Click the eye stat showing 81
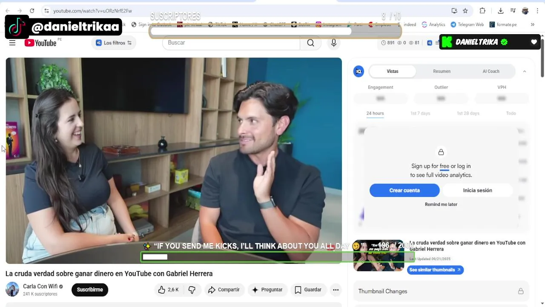The height and width of the screenshot is (307, 545). pos(414,43)
